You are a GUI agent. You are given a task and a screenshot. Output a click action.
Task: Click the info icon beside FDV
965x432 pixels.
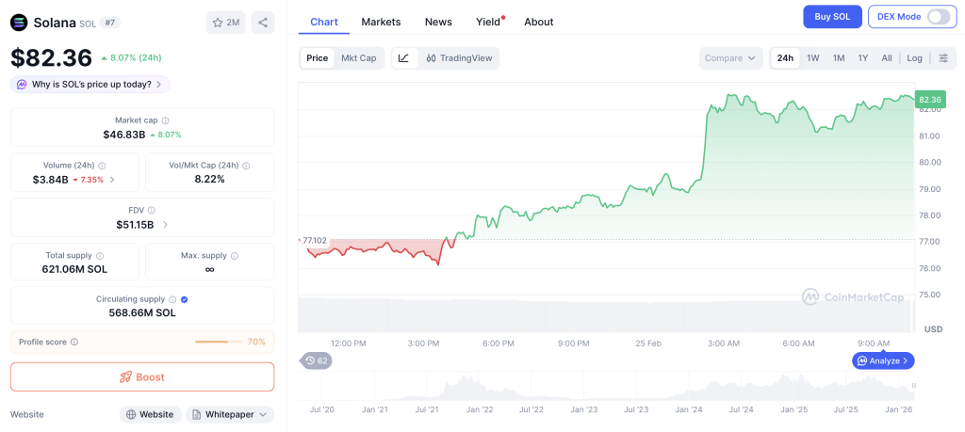point(152,210)
